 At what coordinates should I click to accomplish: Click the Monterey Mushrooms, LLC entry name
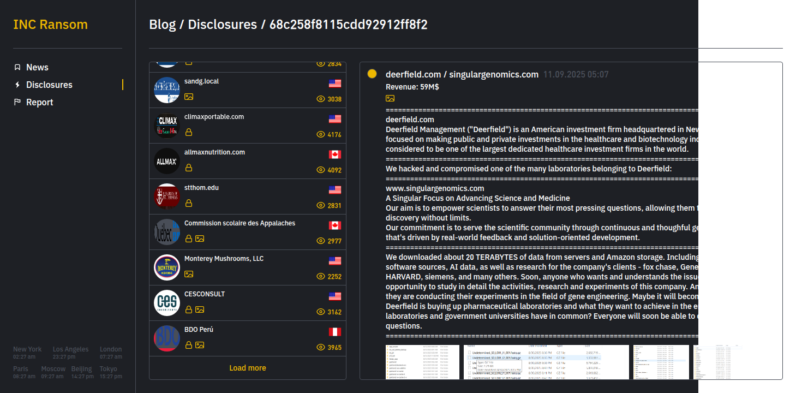pos(224,259)
